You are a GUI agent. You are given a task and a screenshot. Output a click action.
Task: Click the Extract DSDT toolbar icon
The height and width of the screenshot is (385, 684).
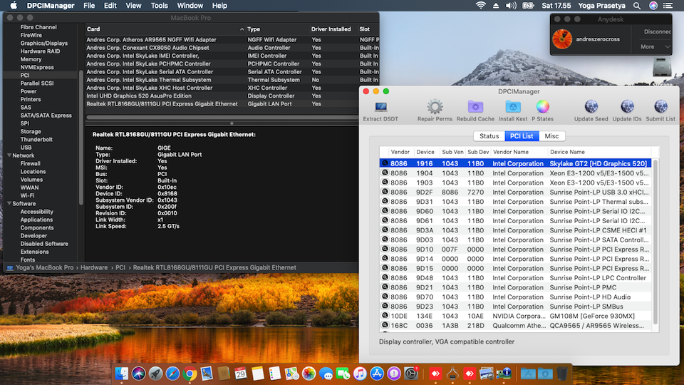click(381, 108)
